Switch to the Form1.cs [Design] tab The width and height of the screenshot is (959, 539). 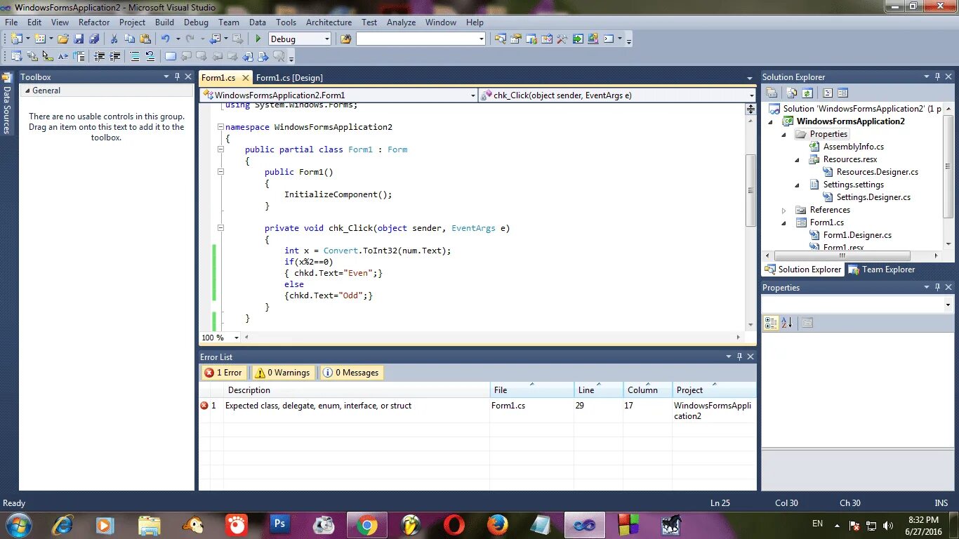289,77
